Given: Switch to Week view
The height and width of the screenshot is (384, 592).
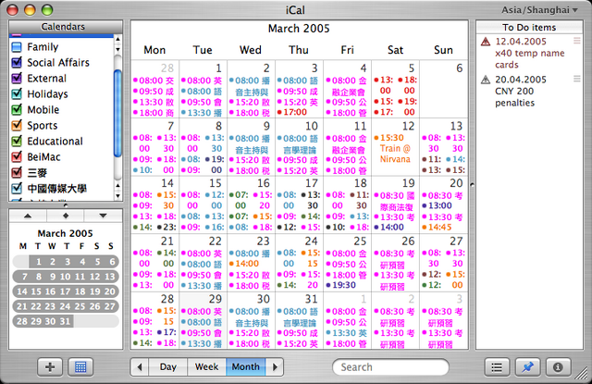Looking at the screenshot, I should point(206,366).
